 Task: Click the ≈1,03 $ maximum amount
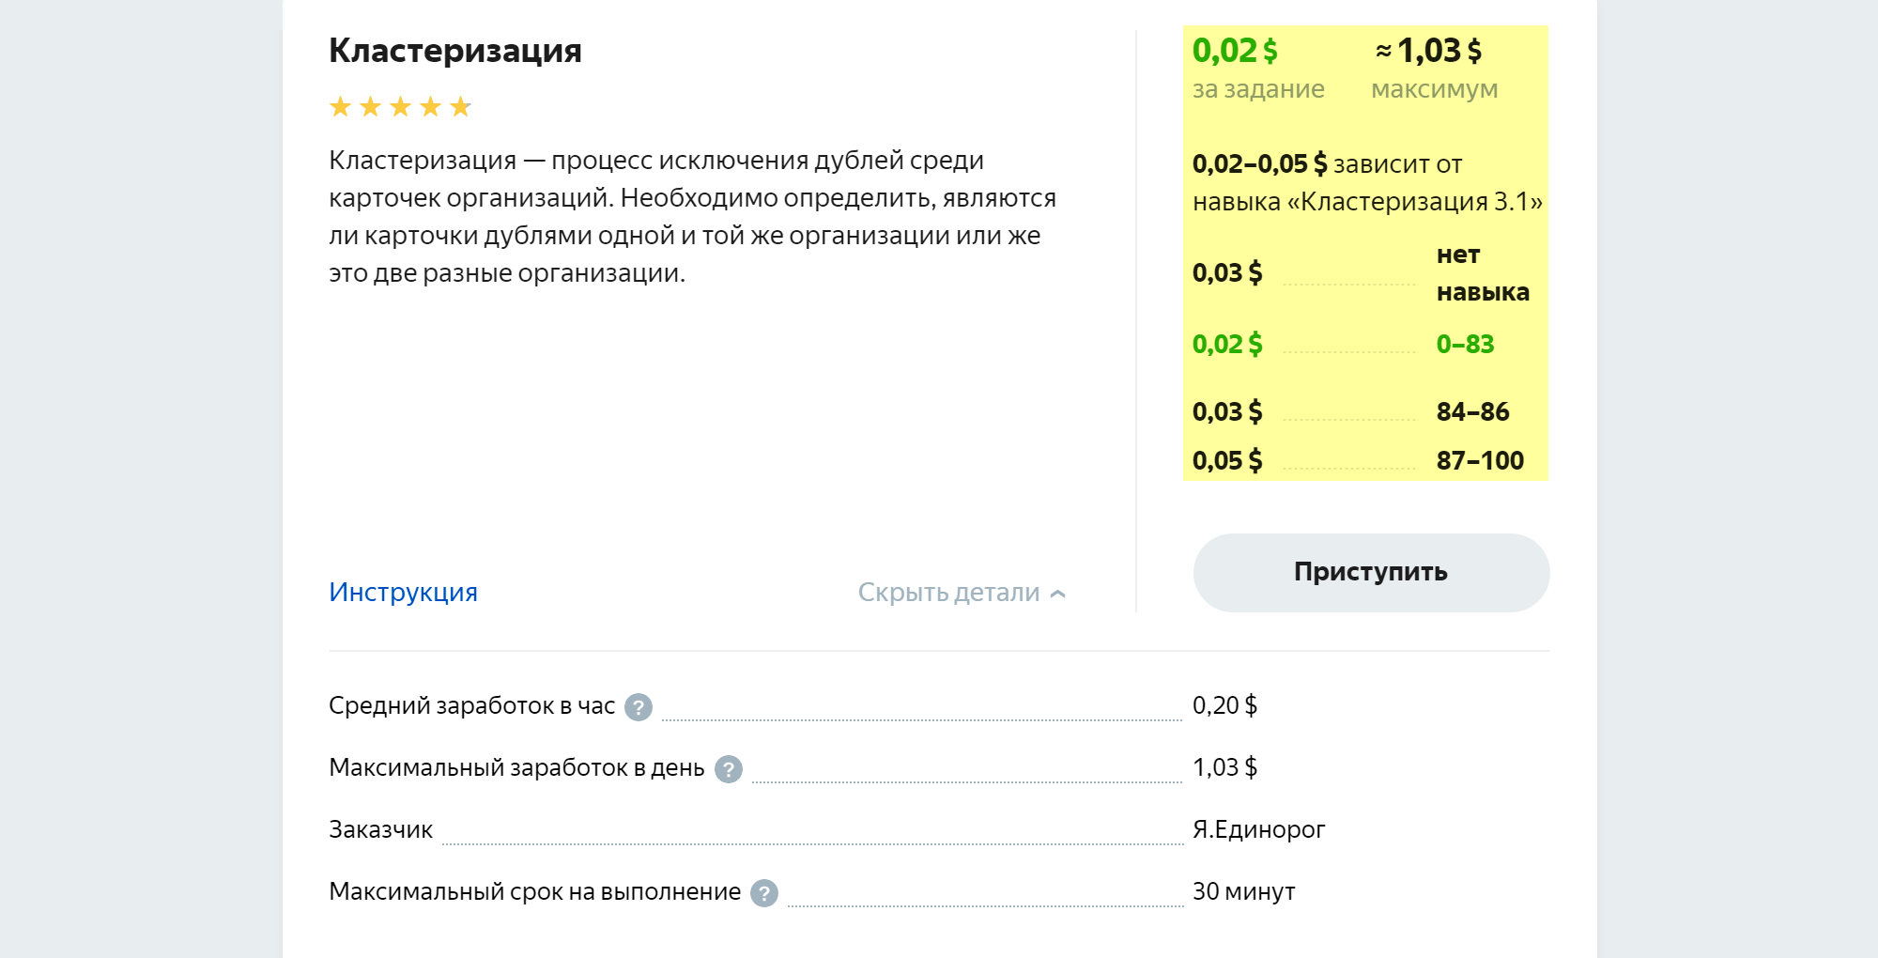(x=1429, y=51)
